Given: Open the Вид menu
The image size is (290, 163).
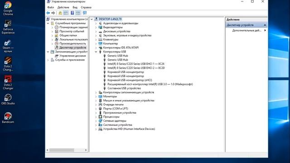Looking at the screenshot, I should coord(75,7).
